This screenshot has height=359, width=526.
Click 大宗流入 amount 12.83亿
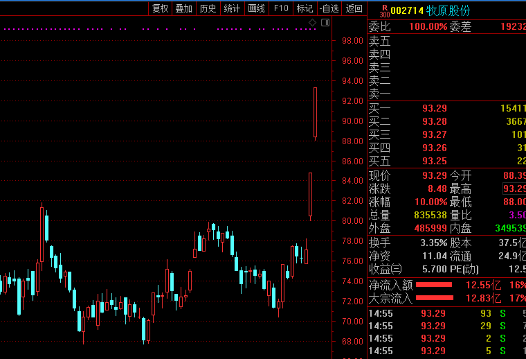483,298
